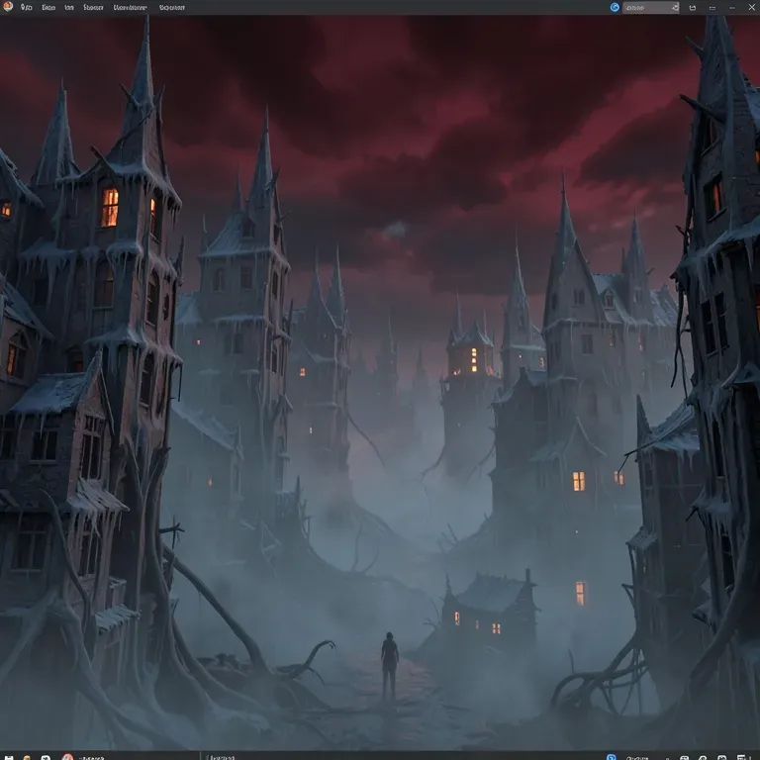The width and height of the screenshot is (760, 760).
Task: Click the icon button right of the search field
Action: pyautogui.click(x=693, y=8)
